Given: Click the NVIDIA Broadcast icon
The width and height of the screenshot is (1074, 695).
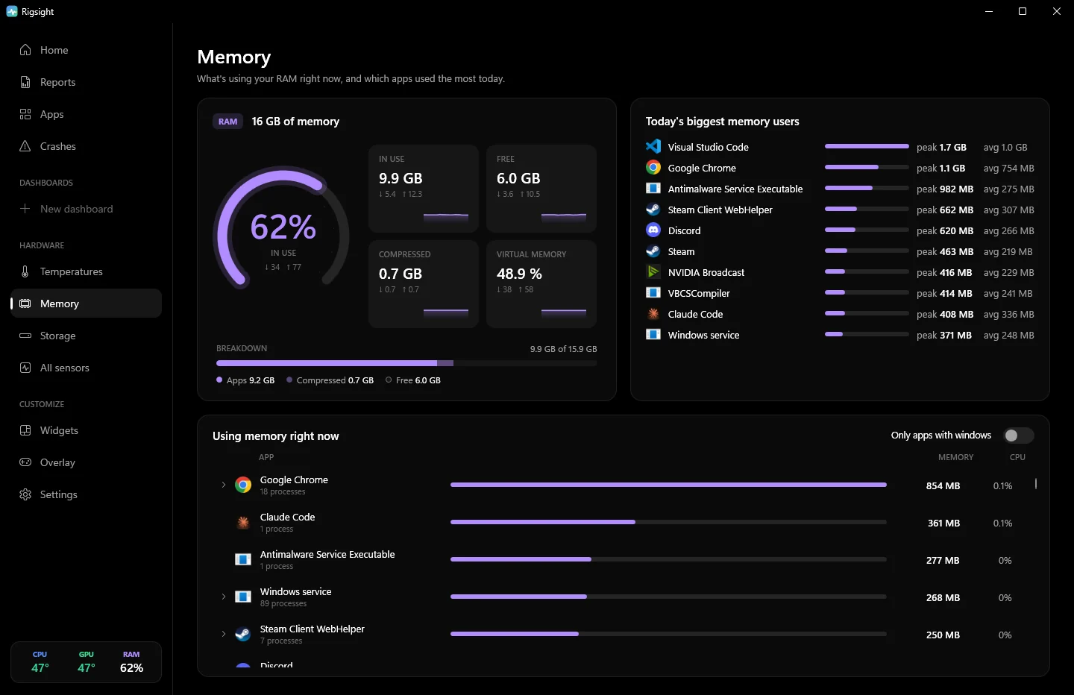Looking at the screenshot, I should tap(653, 272).
